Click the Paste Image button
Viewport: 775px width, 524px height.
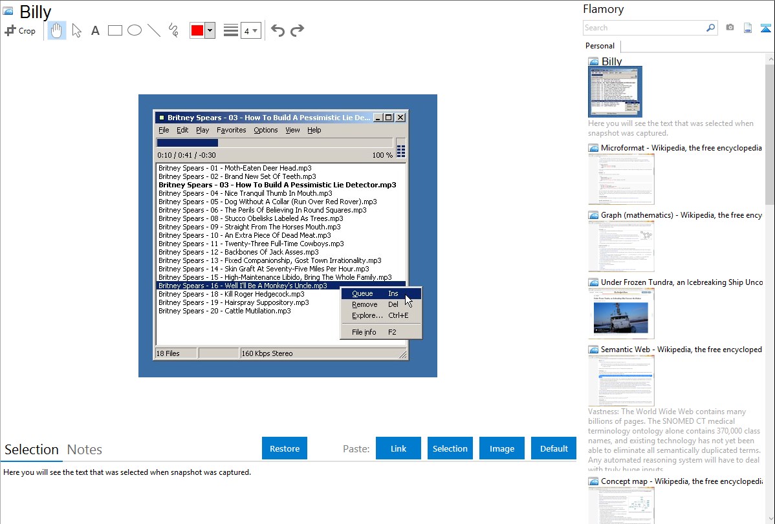pos(501,448)
